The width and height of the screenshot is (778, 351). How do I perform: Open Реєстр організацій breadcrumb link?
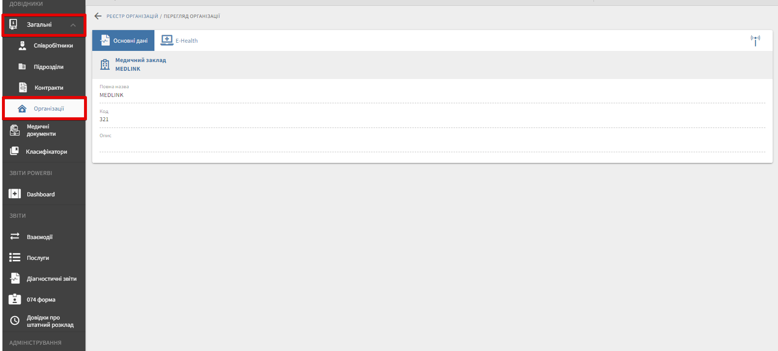click(132, 16)
